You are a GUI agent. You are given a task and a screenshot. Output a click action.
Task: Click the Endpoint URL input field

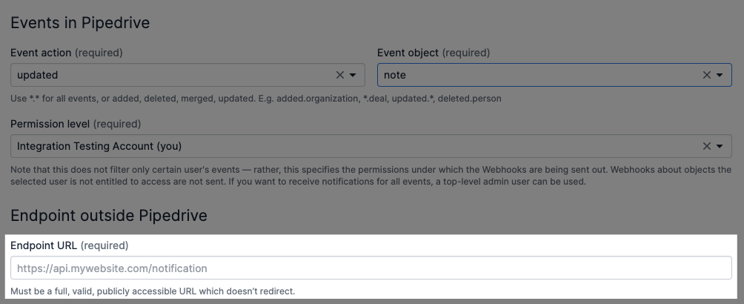(x=371, y=268)
